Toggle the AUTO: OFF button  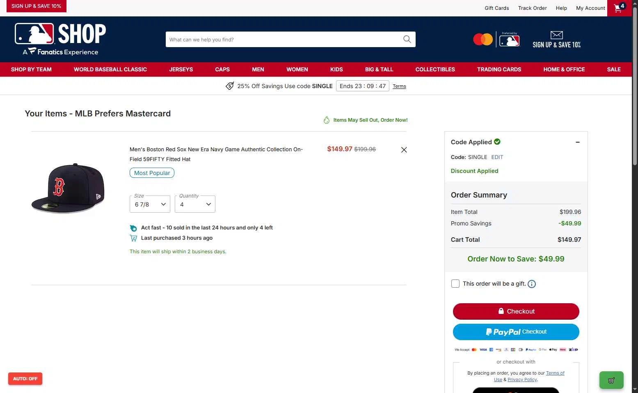(x=25, y=379)
